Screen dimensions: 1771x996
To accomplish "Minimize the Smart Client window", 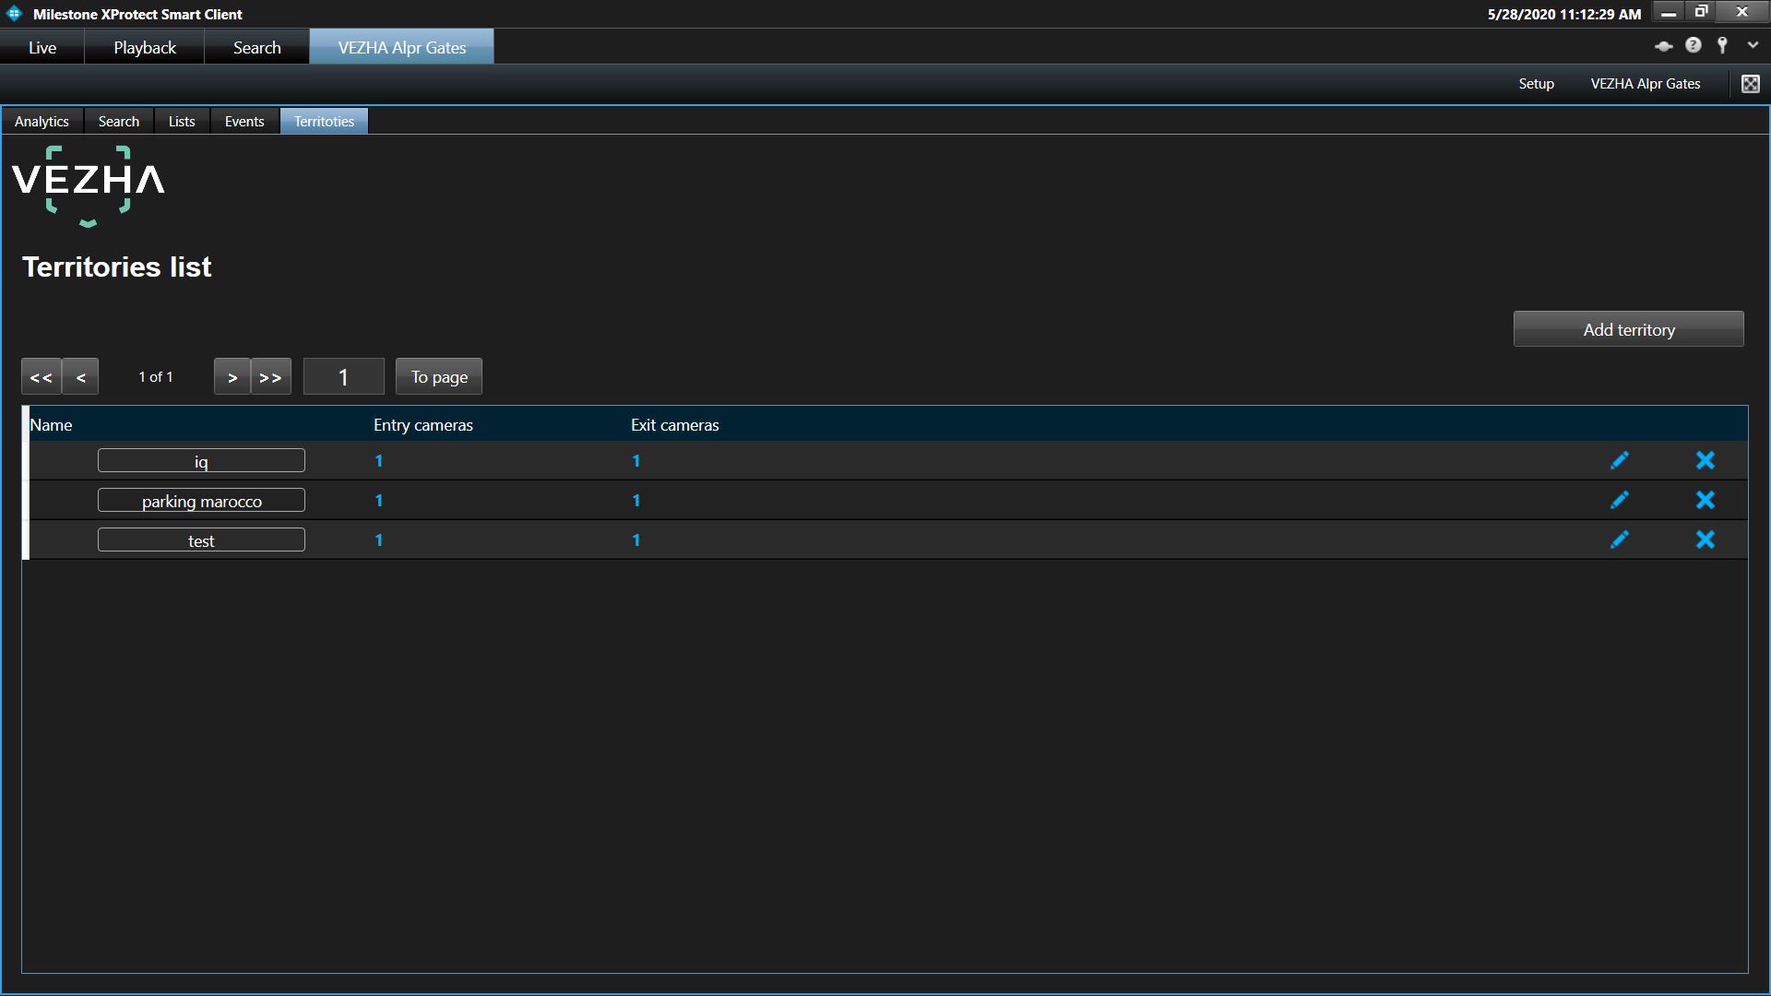I will point(1669,12).
